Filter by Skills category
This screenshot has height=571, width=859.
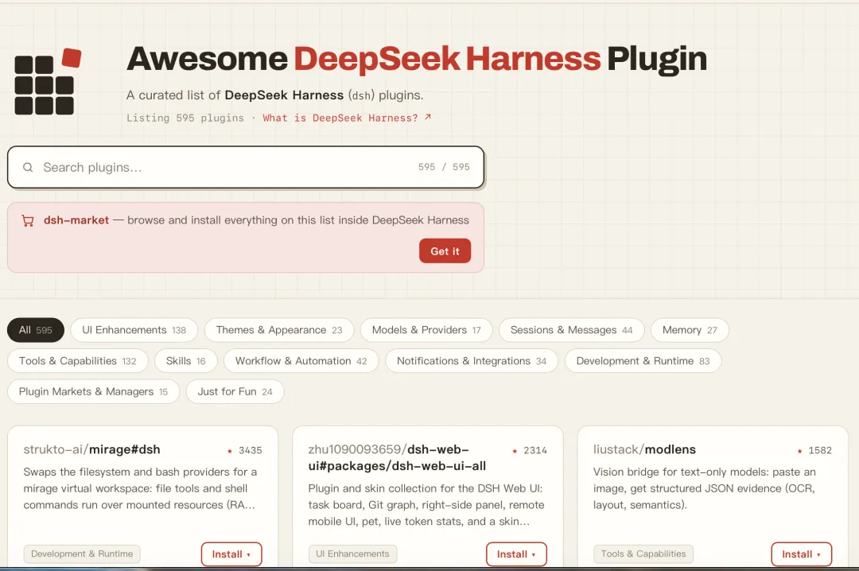185,361
